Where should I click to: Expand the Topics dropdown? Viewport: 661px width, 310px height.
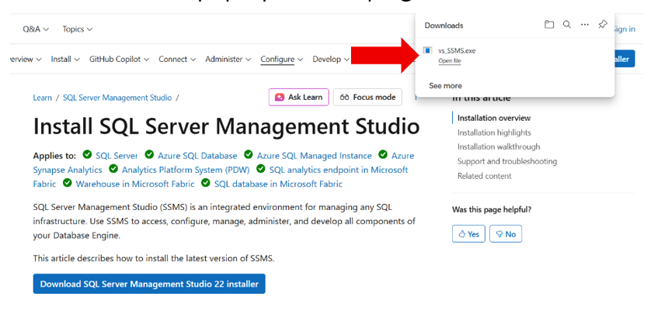pyautogui.click(x=78, y=29)
